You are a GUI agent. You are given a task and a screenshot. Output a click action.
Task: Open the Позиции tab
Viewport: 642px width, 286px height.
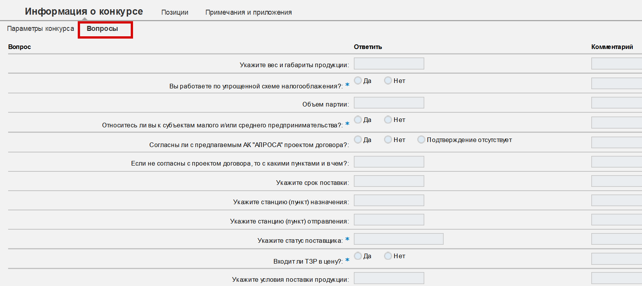[175, 12]
